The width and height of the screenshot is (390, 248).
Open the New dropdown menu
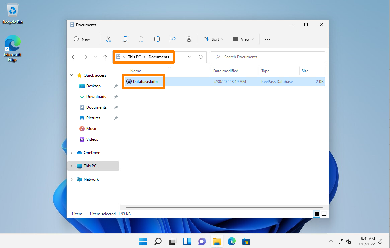coord(84,39)
